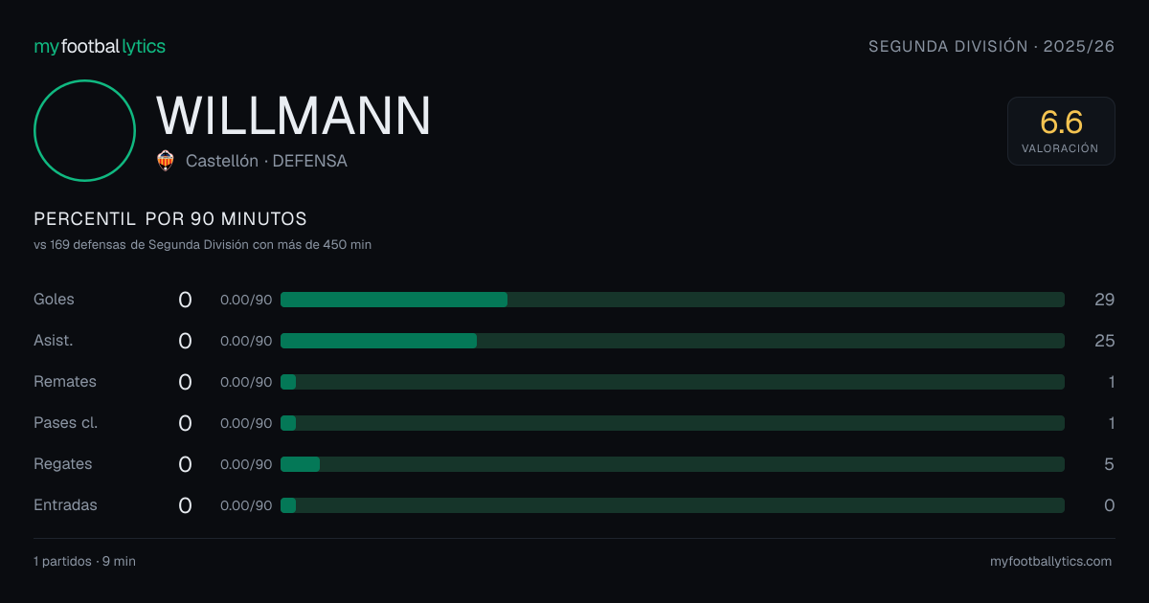Image resolution: width=1149 pixels, height=603 pixels.
Task: Click the Regates stat label
Action: (63, 464)
